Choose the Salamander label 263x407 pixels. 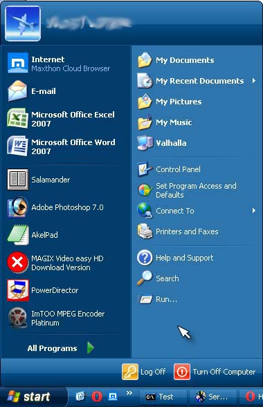coord(51,180)
